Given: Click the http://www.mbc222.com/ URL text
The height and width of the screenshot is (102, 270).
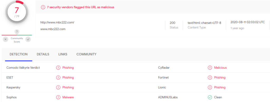Looking at the screenshot, I should tap(57, 23).
